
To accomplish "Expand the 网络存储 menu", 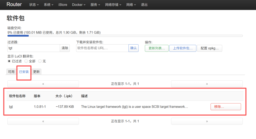I will tap(113, 5).
